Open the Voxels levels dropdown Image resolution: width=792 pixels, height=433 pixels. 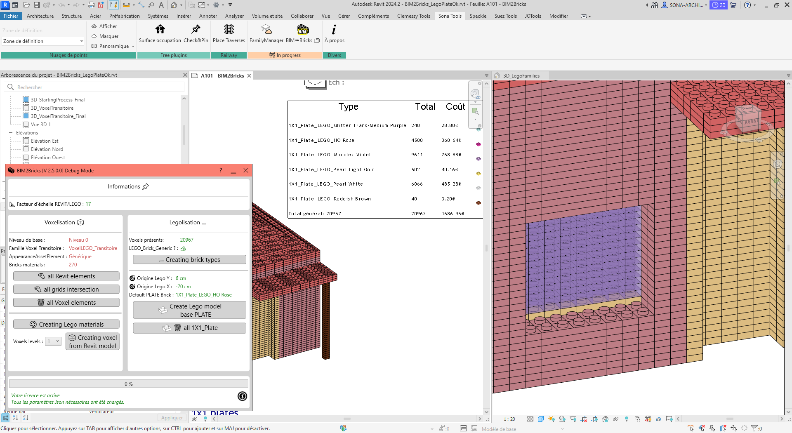point(53,341)
